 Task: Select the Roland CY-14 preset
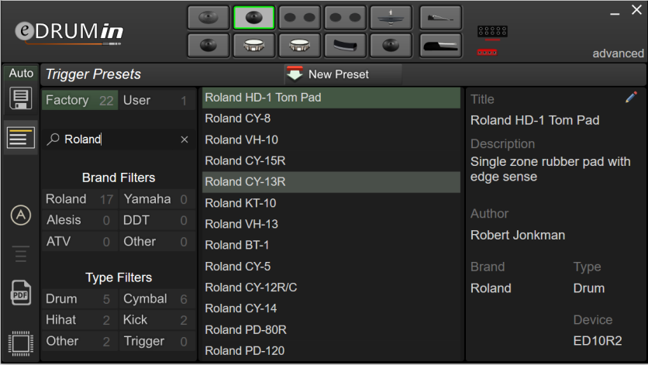pyautogui.click(x=331, y=308)
